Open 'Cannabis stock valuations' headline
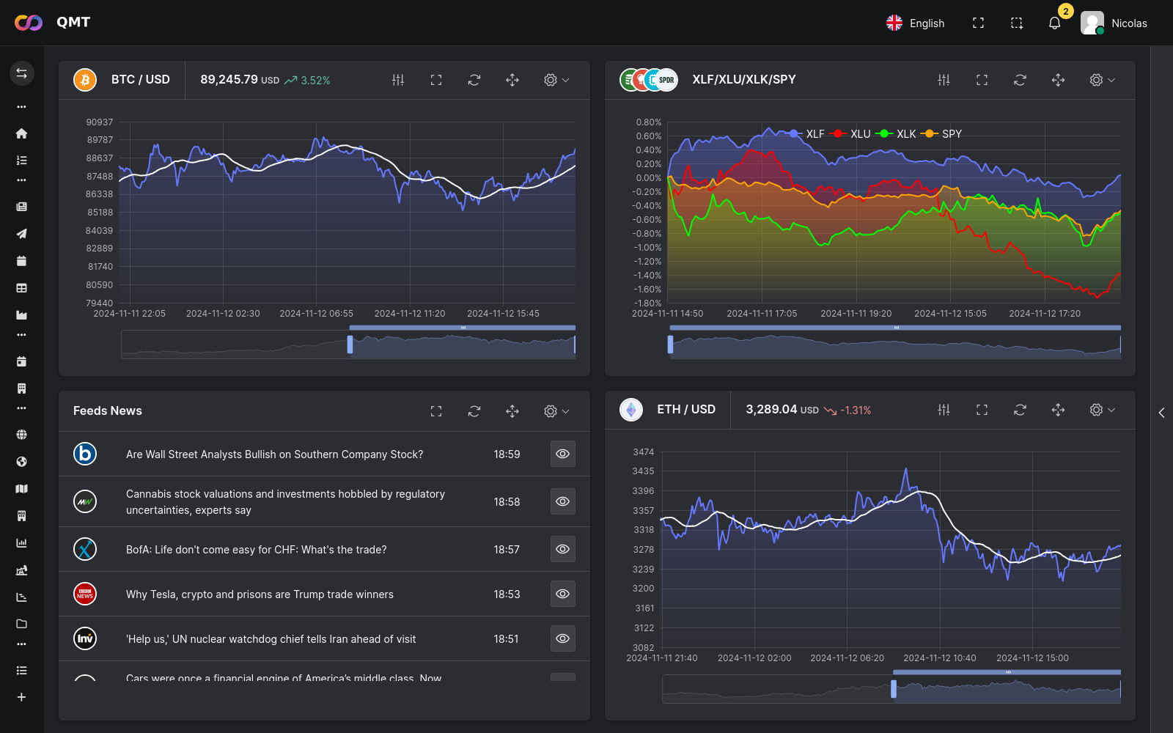Screen dimensions: 1173x733 (285, 502)
